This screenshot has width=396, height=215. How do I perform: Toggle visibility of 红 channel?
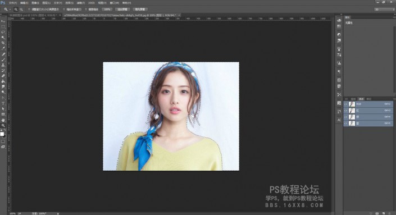[x=346, y=111]
